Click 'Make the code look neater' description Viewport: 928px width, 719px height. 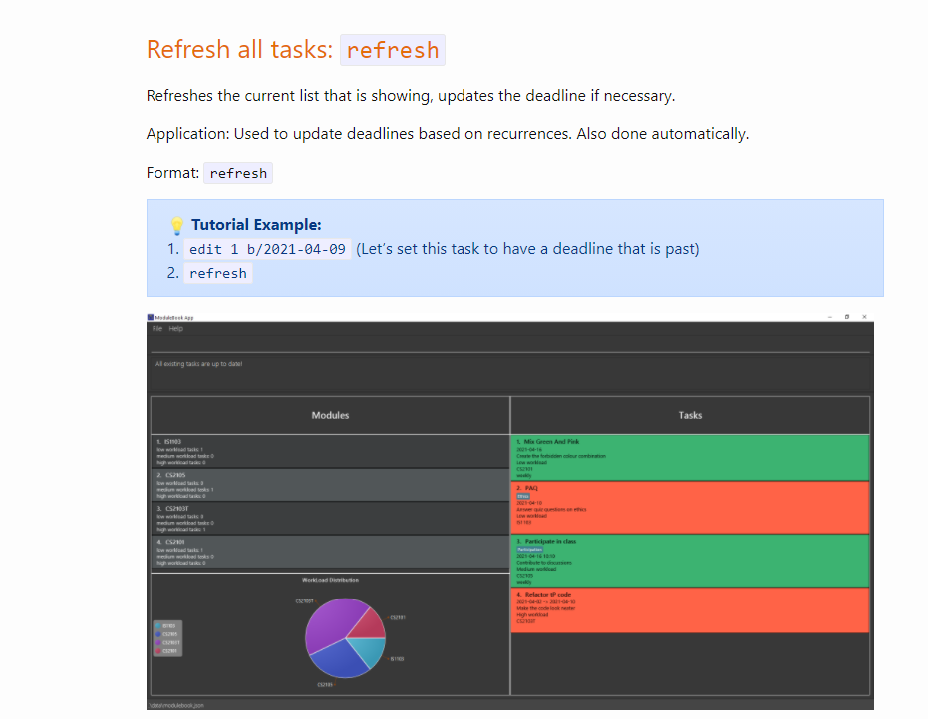pyautogui.click(x=545, y=608)
